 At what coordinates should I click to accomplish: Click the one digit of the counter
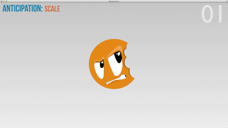coord(220,14)
